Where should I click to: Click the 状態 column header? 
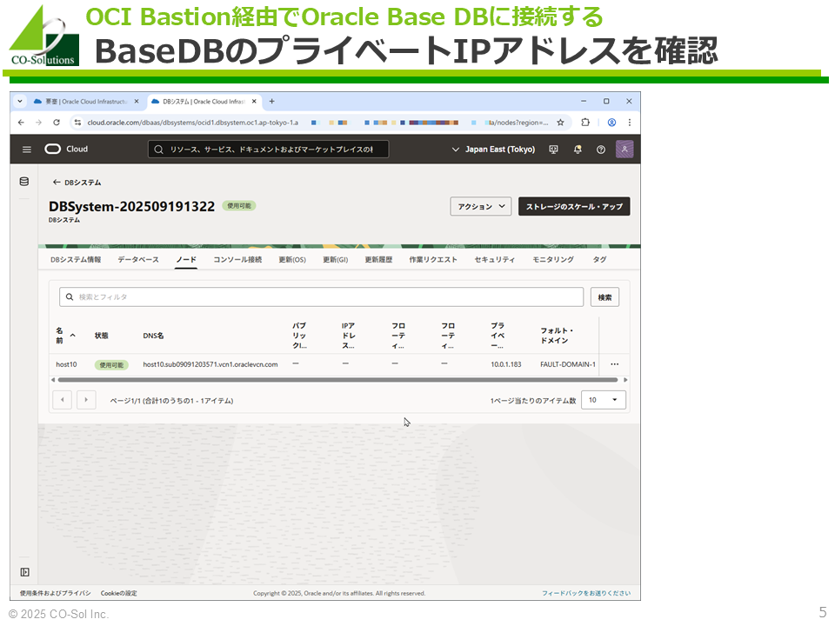click(x=101, y=336)
